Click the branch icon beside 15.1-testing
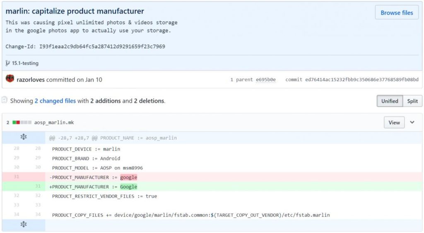Viewport: 424px width, 233px height. [x=8, y=63]
